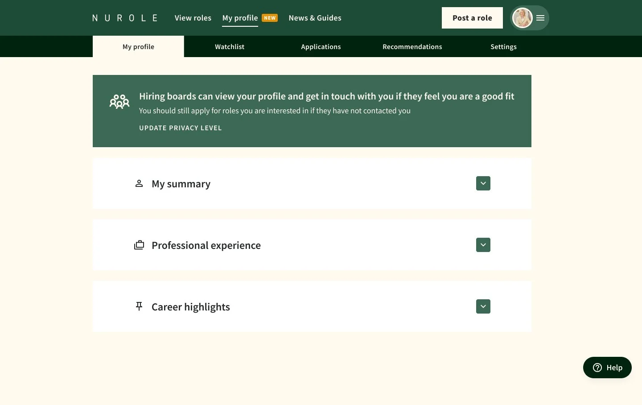Click the NUROLE logo
The image size is (642, 405).
[125, 18]
